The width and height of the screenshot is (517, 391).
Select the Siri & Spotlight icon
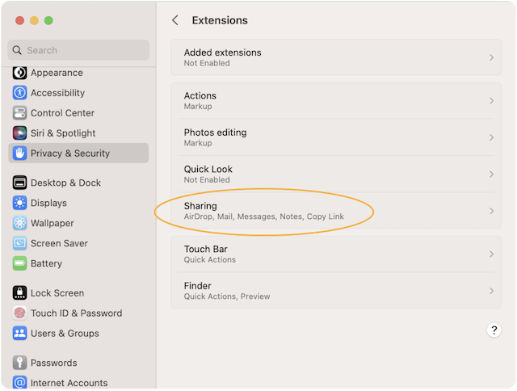pyautogui.click(x=19, y=133)
